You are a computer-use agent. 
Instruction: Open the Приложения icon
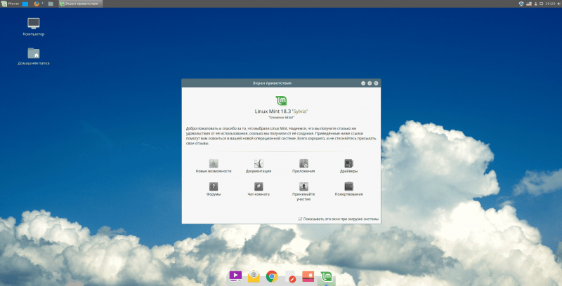303,163
